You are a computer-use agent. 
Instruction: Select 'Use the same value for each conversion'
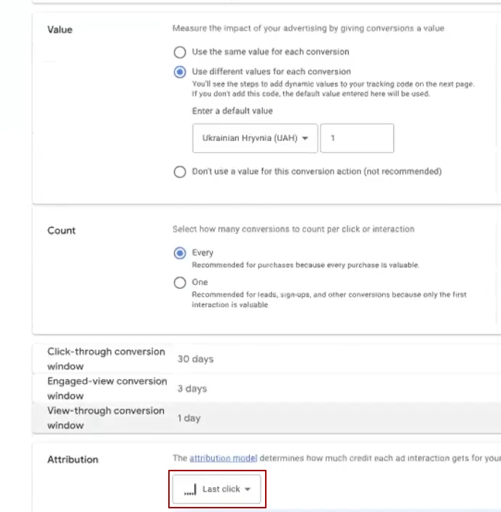click(x=179, y=52)
